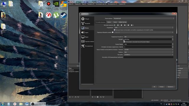Move source up with the arrow icon
This screenshot has width=189, height=106.
[101, 97]
